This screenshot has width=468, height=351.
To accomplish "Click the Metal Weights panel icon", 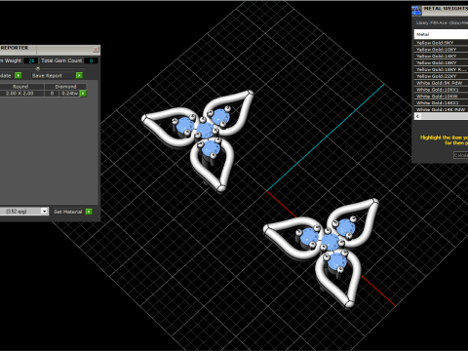I will pyautogui.click(x=416, y=11).
